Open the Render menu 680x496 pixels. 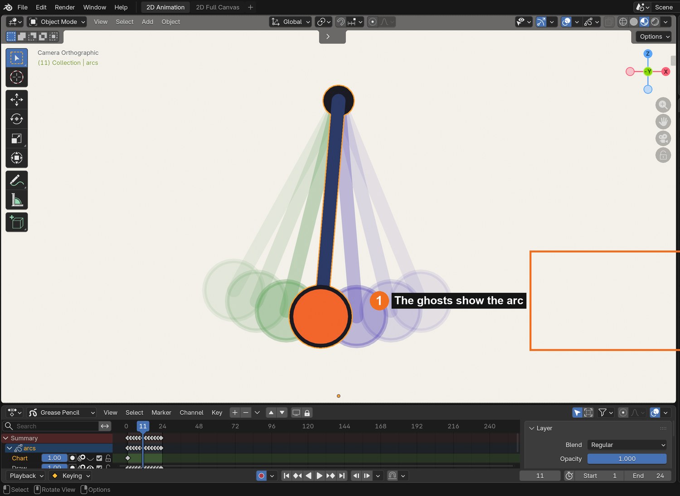(x=65, y=7)
